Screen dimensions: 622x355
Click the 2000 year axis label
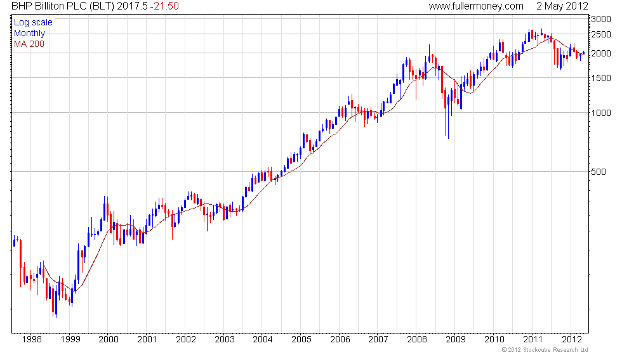click(109, 339)
